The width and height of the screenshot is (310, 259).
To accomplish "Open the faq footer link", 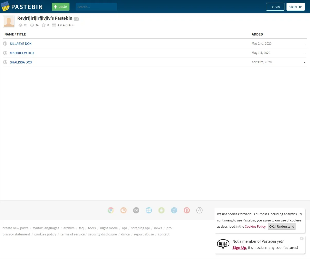I will (x=81, y=228).
